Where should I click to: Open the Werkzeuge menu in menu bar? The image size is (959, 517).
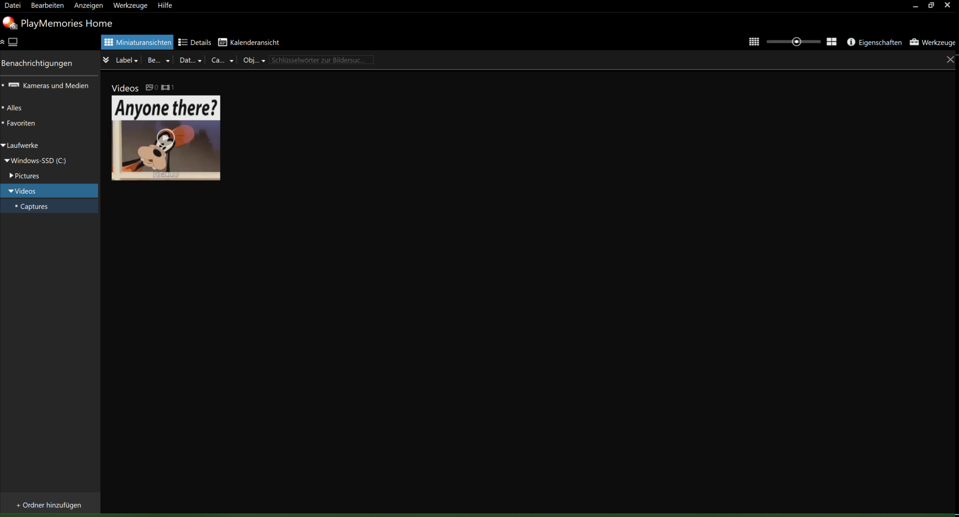coord(130,5)
